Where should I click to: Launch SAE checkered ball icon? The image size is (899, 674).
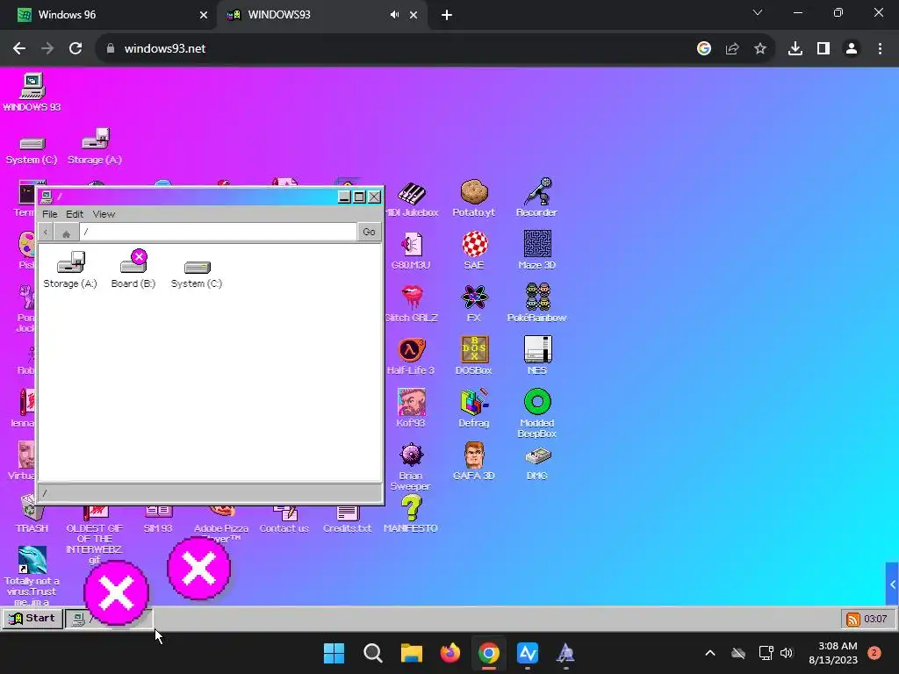[x=474, y=250]
